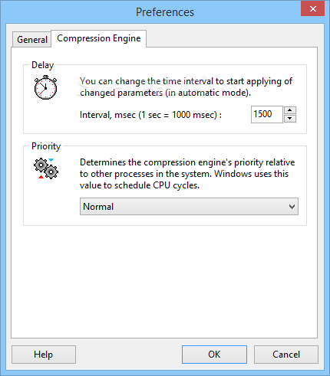Click the chevron arrow of the priority combo box

[292, 207]
